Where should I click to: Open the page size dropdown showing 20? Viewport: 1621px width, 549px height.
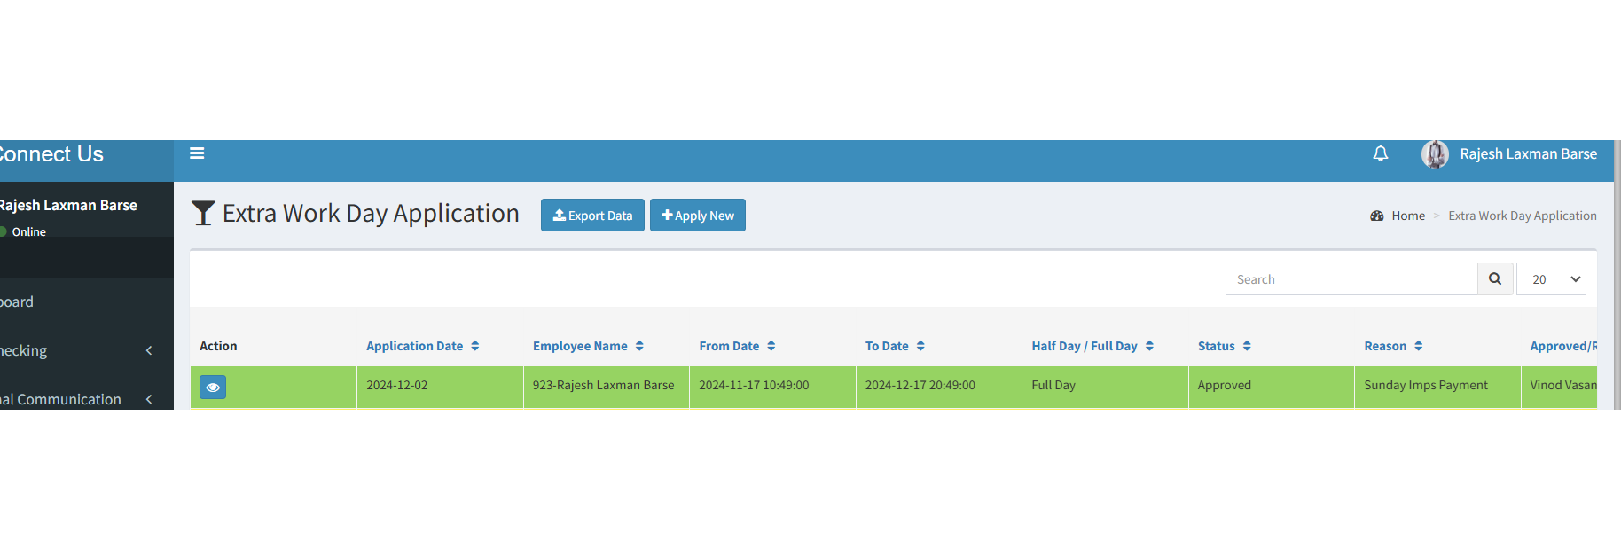[x=1551, y=278]
